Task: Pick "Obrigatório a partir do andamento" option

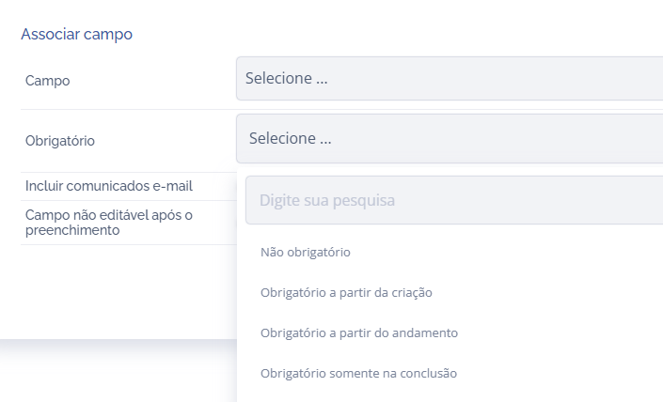Action: (x=359, y=332)
